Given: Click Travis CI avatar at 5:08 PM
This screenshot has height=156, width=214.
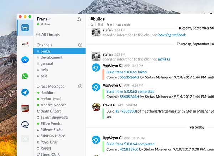Looking at the screenshot, I should pyautogui.click(x=96, y=107).
